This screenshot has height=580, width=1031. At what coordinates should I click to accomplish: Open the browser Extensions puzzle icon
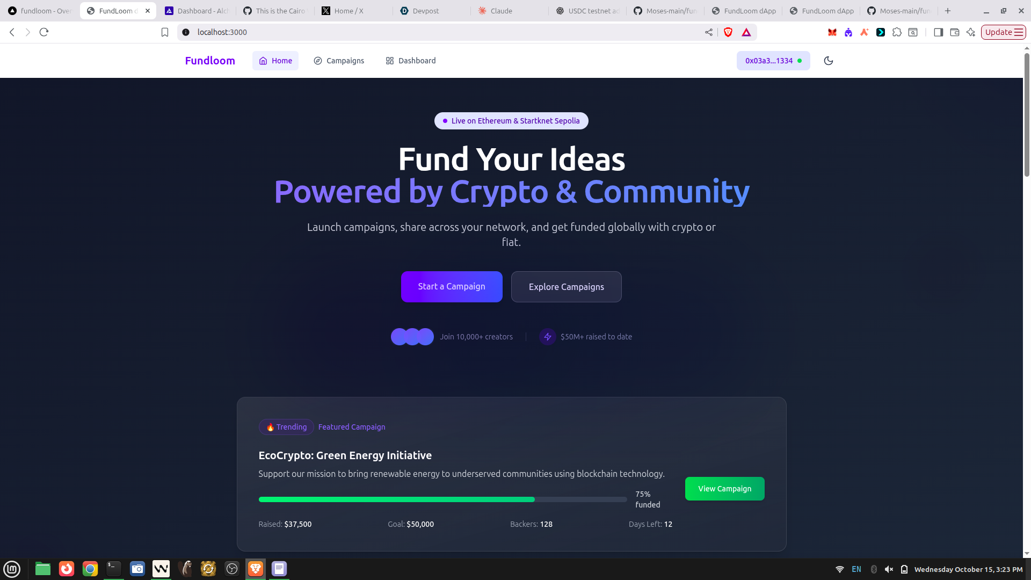897,32
